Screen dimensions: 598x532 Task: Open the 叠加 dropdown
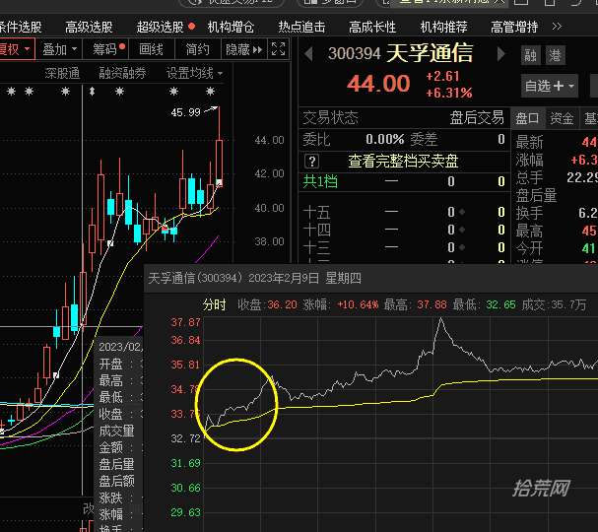coord(59,49)
